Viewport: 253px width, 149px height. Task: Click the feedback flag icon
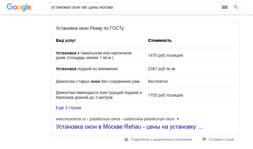[204, 139]
